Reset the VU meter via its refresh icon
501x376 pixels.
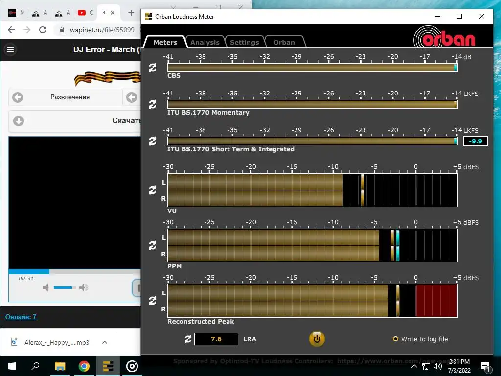tap(153, 190)
